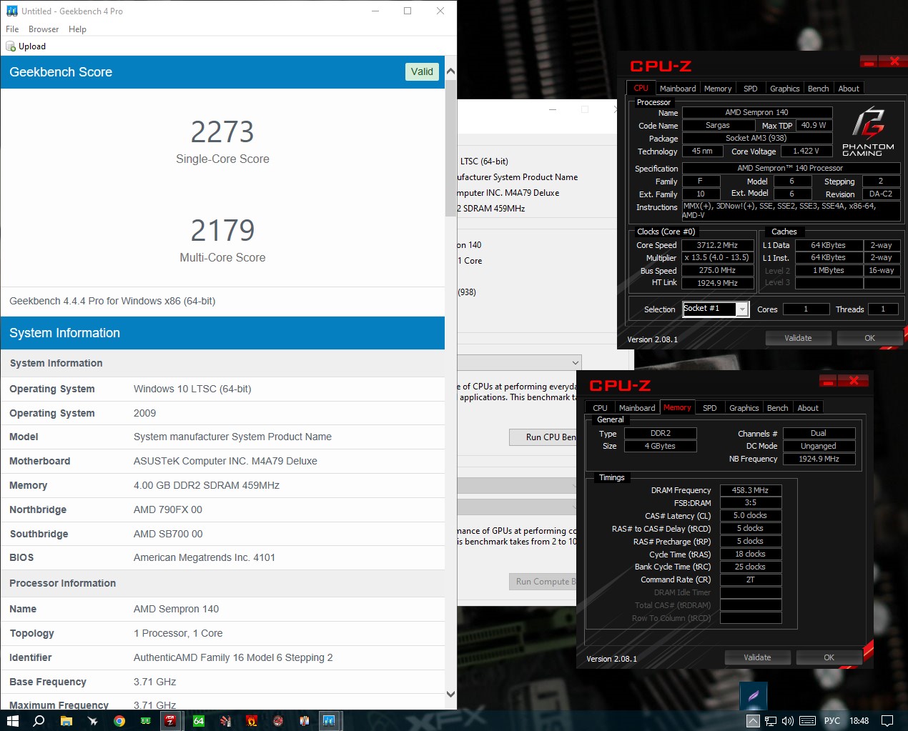Open SPD tab in the Timings CPU-Z window
Image resolution: width=908 pixels, height=731 pixels.
pyautogui.click(x=710, y=408)
